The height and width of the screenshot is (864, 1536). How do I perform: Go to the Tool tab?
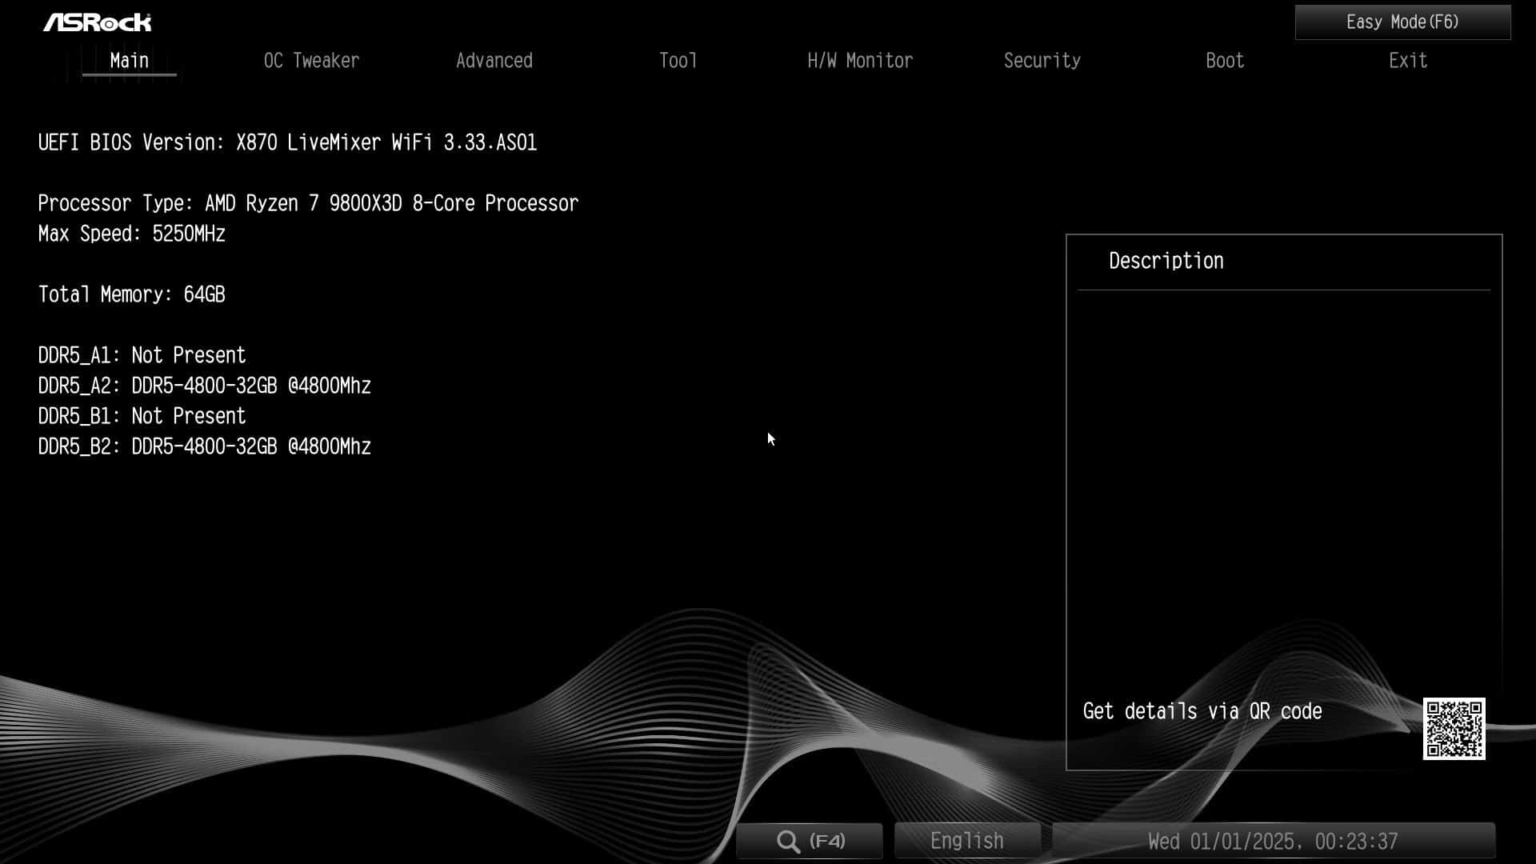(x=678, y=61)
